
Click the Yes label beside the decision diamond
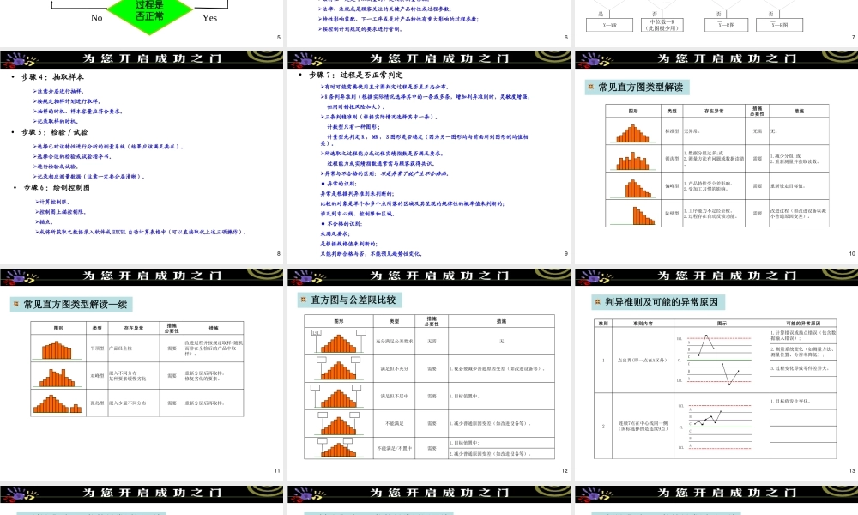tap(209, 17)
